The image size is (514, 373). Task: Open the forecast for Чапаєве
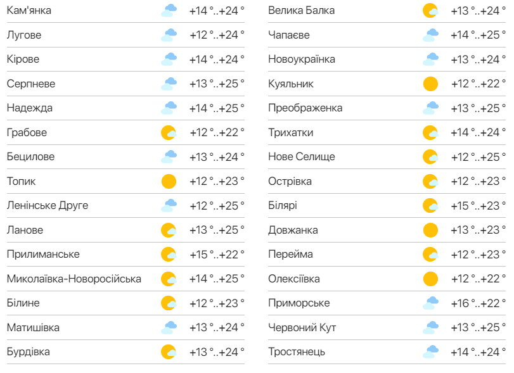285,35
